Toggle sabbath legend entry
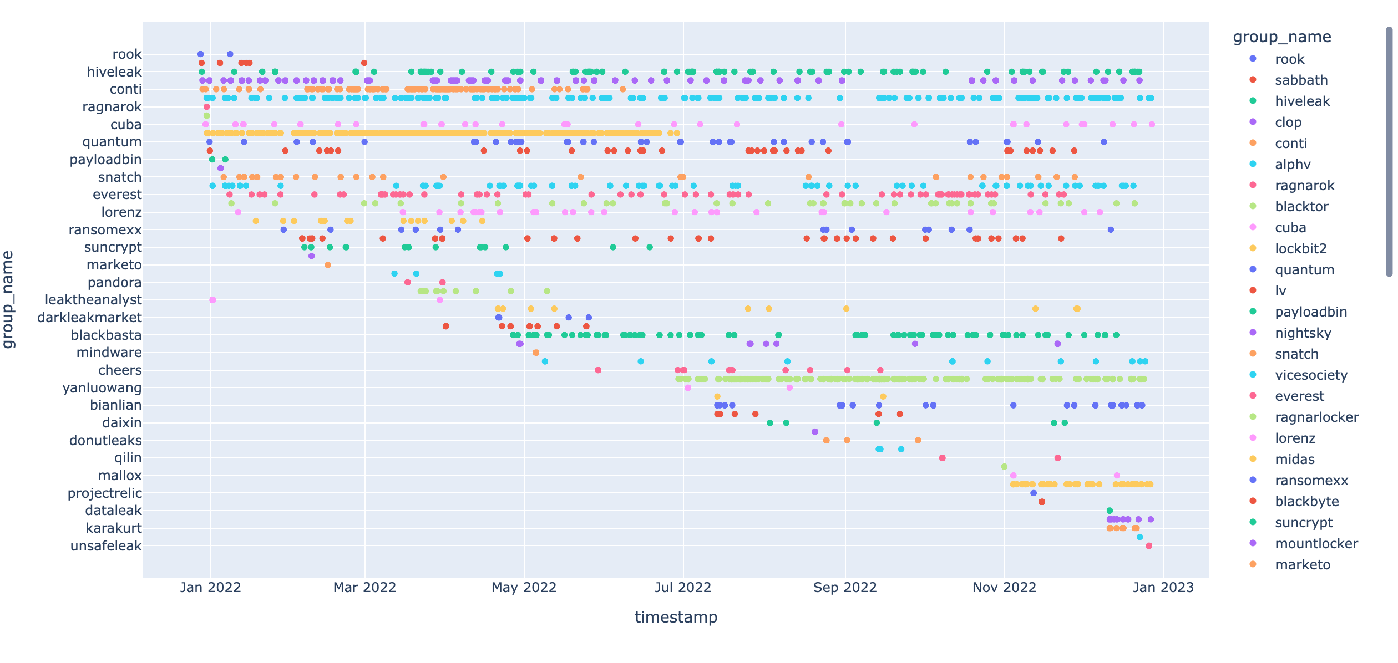 [1301, 80]
